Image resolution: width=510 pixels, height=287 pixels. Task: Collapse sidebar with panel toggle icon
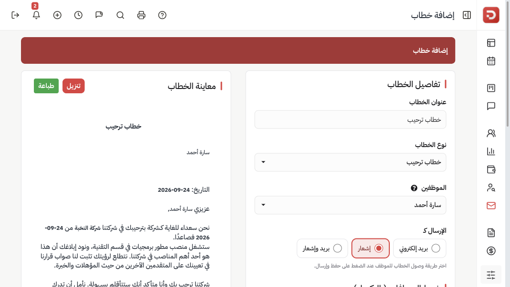(x=467, y=15)
